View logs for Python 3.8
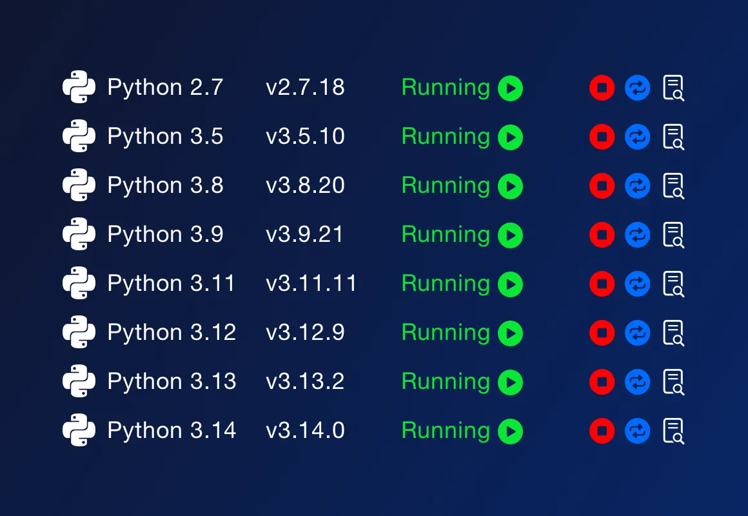Image resolution: width=748 pixels, height=516 pixels. coord(674,186)
